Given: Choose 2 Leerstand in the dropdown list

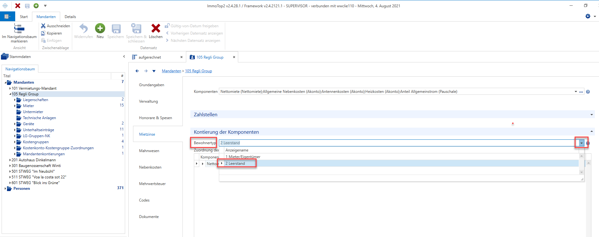Looking at the screenshot, I should pos(235,163).
